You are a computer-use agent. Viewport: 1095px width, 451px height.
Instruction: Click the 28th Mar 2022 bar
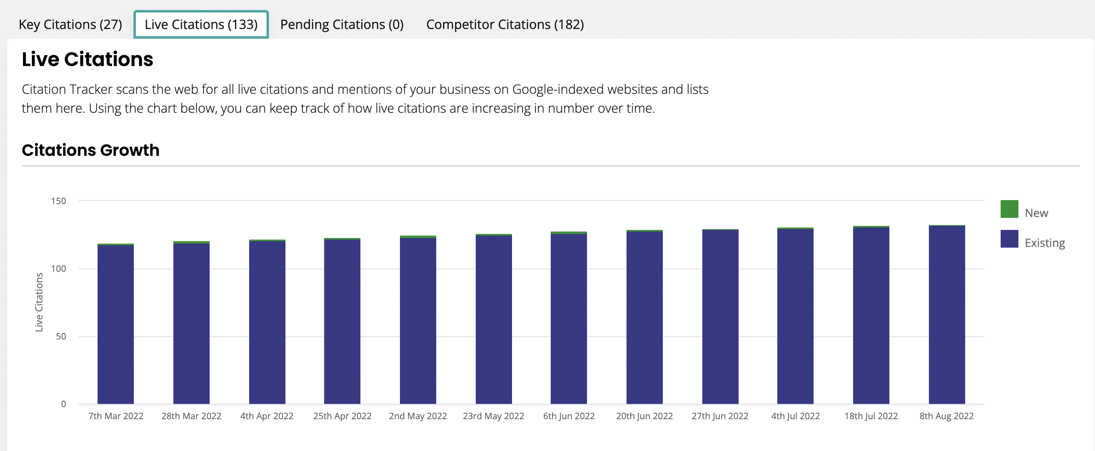191,322
